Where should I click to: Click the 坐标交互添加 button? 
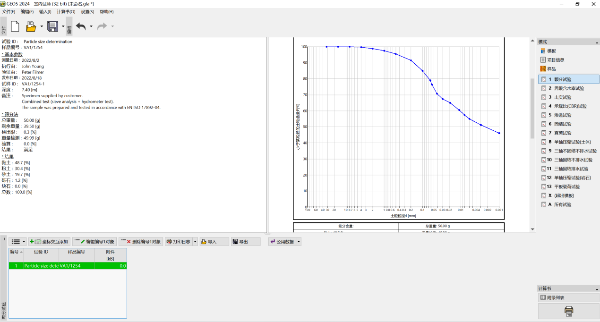[x=49, y=242]
